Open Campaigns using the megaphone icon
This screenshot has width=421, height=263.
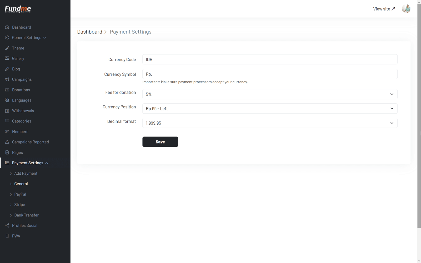(x=7, y=79)
